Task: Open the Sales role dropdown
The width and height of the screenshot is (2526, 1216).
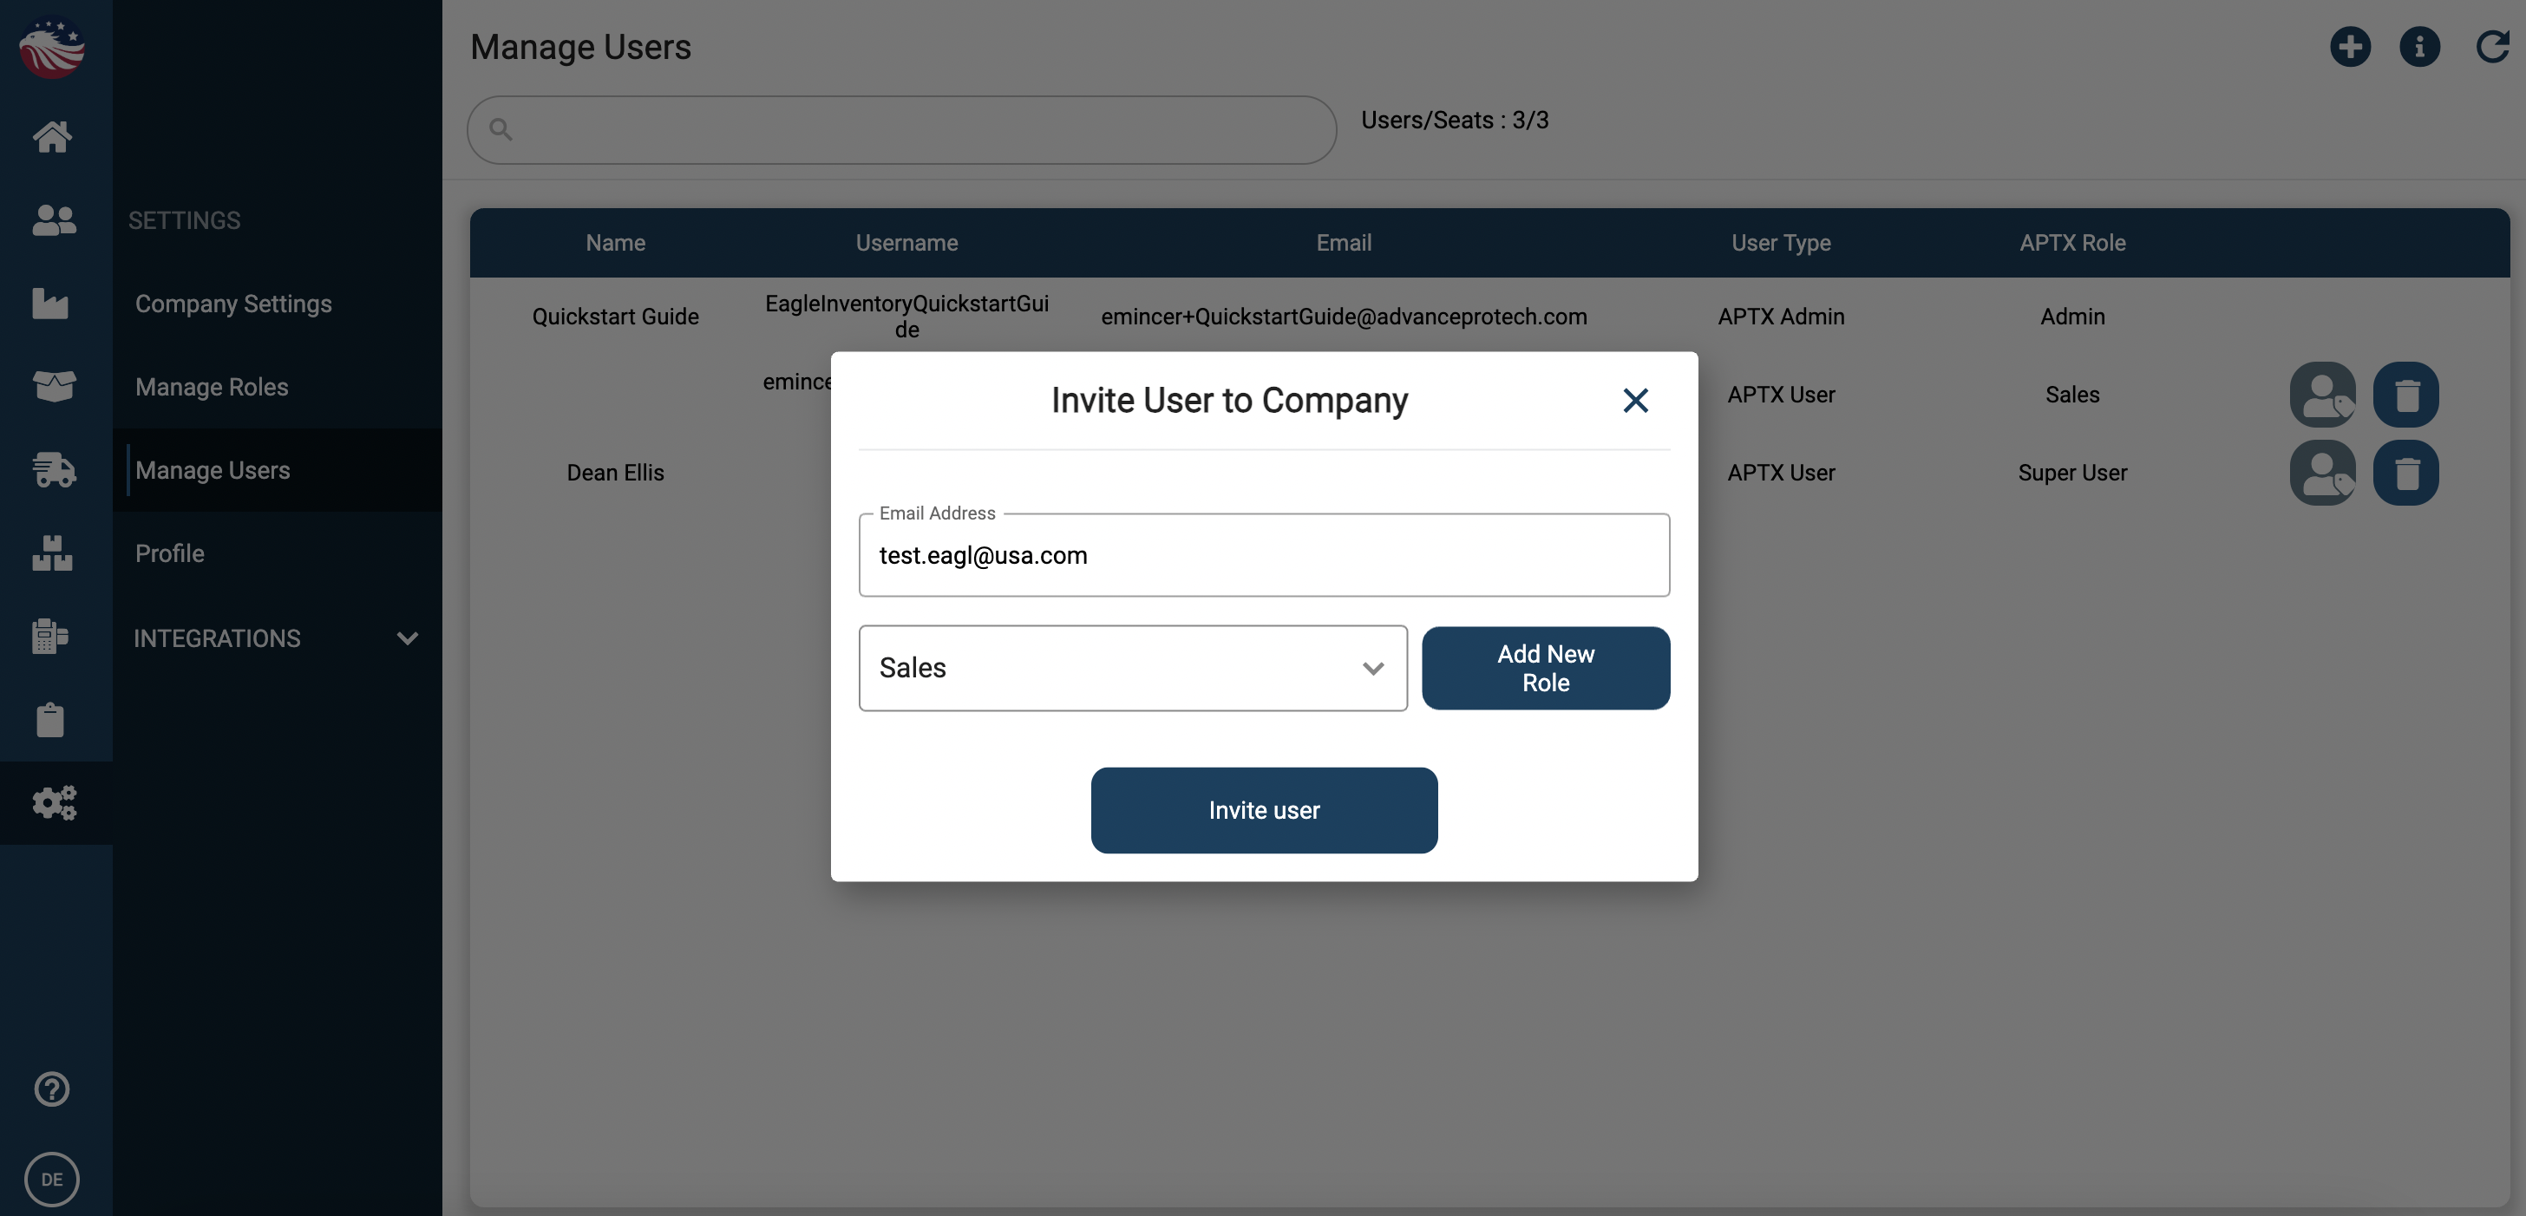Action: coord(1133,668)
